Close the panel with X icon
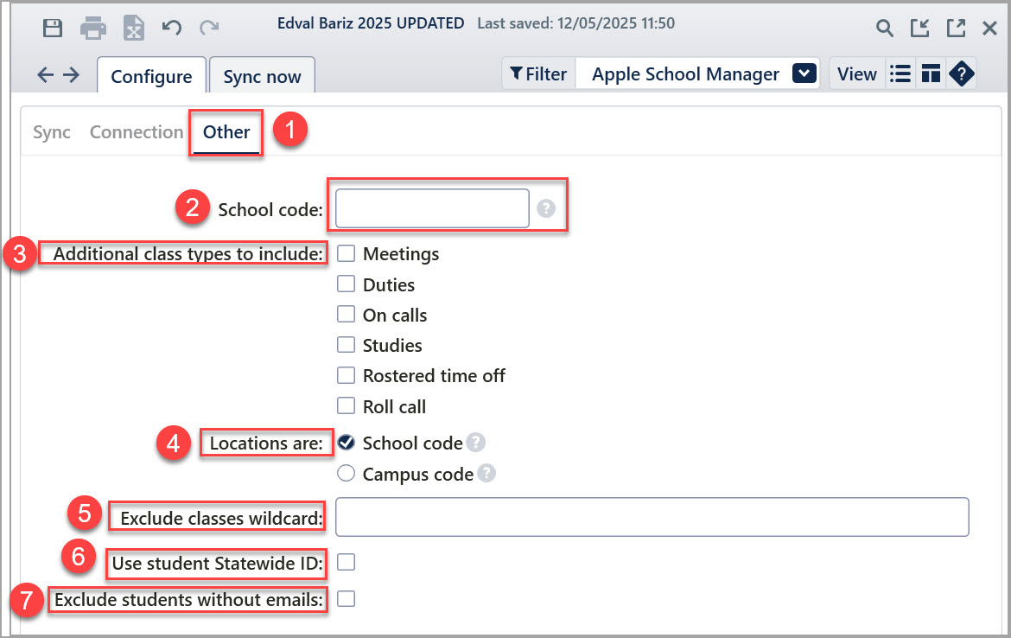Image resolution: width=1011 pixels, height=638 pixels. click(x=989, y=29)
